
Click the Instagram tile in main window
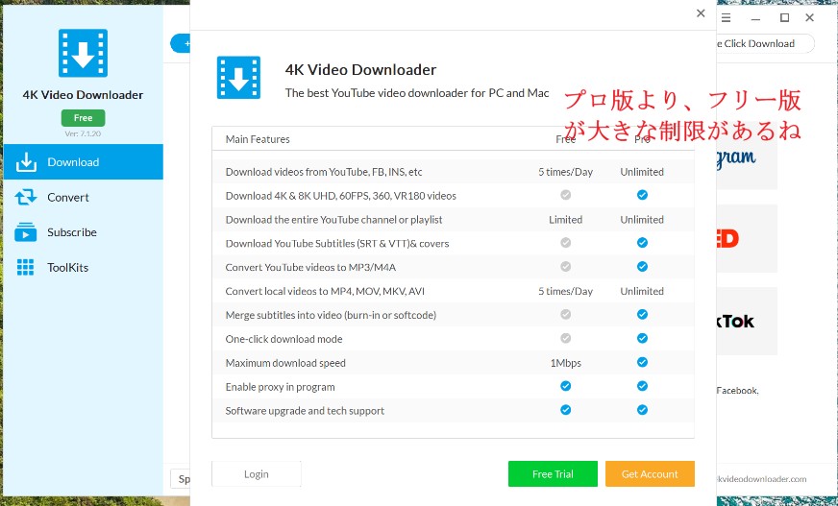(x=747, y=157)
